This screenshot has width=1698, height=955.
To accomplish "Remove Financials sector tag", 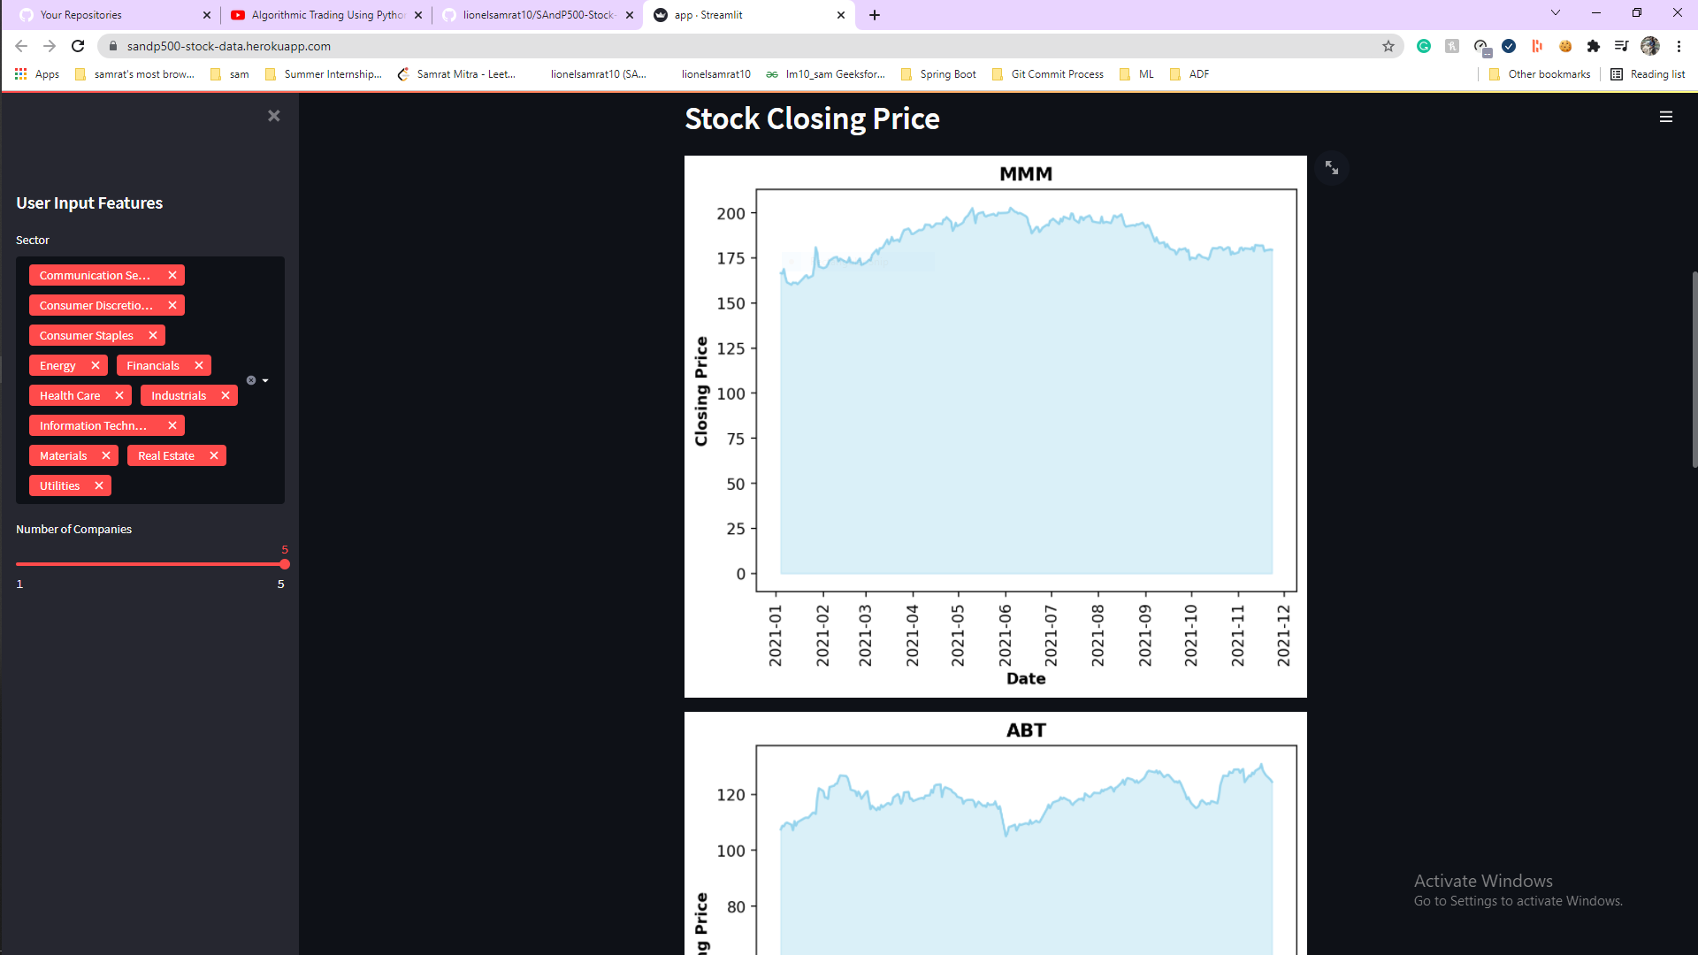I will click(199, 365).
